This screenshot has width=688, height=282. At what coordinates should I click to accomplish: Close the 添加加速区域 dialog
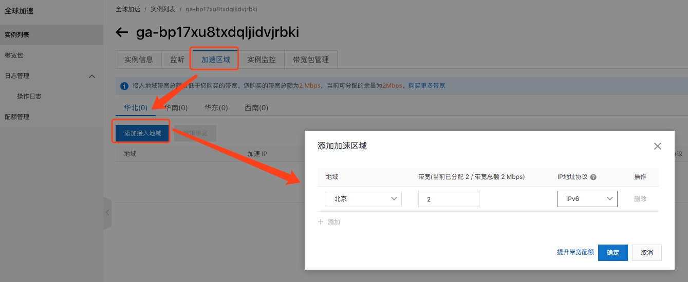pyautogui.click(x=657, y=146)
